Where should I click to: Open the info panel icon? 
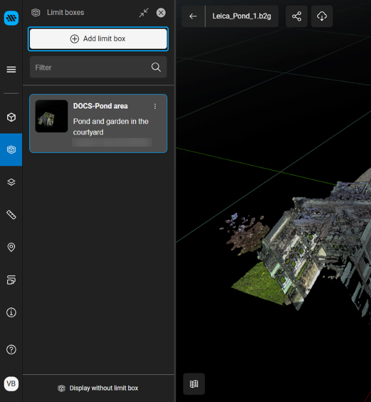(x=11, y=313)
